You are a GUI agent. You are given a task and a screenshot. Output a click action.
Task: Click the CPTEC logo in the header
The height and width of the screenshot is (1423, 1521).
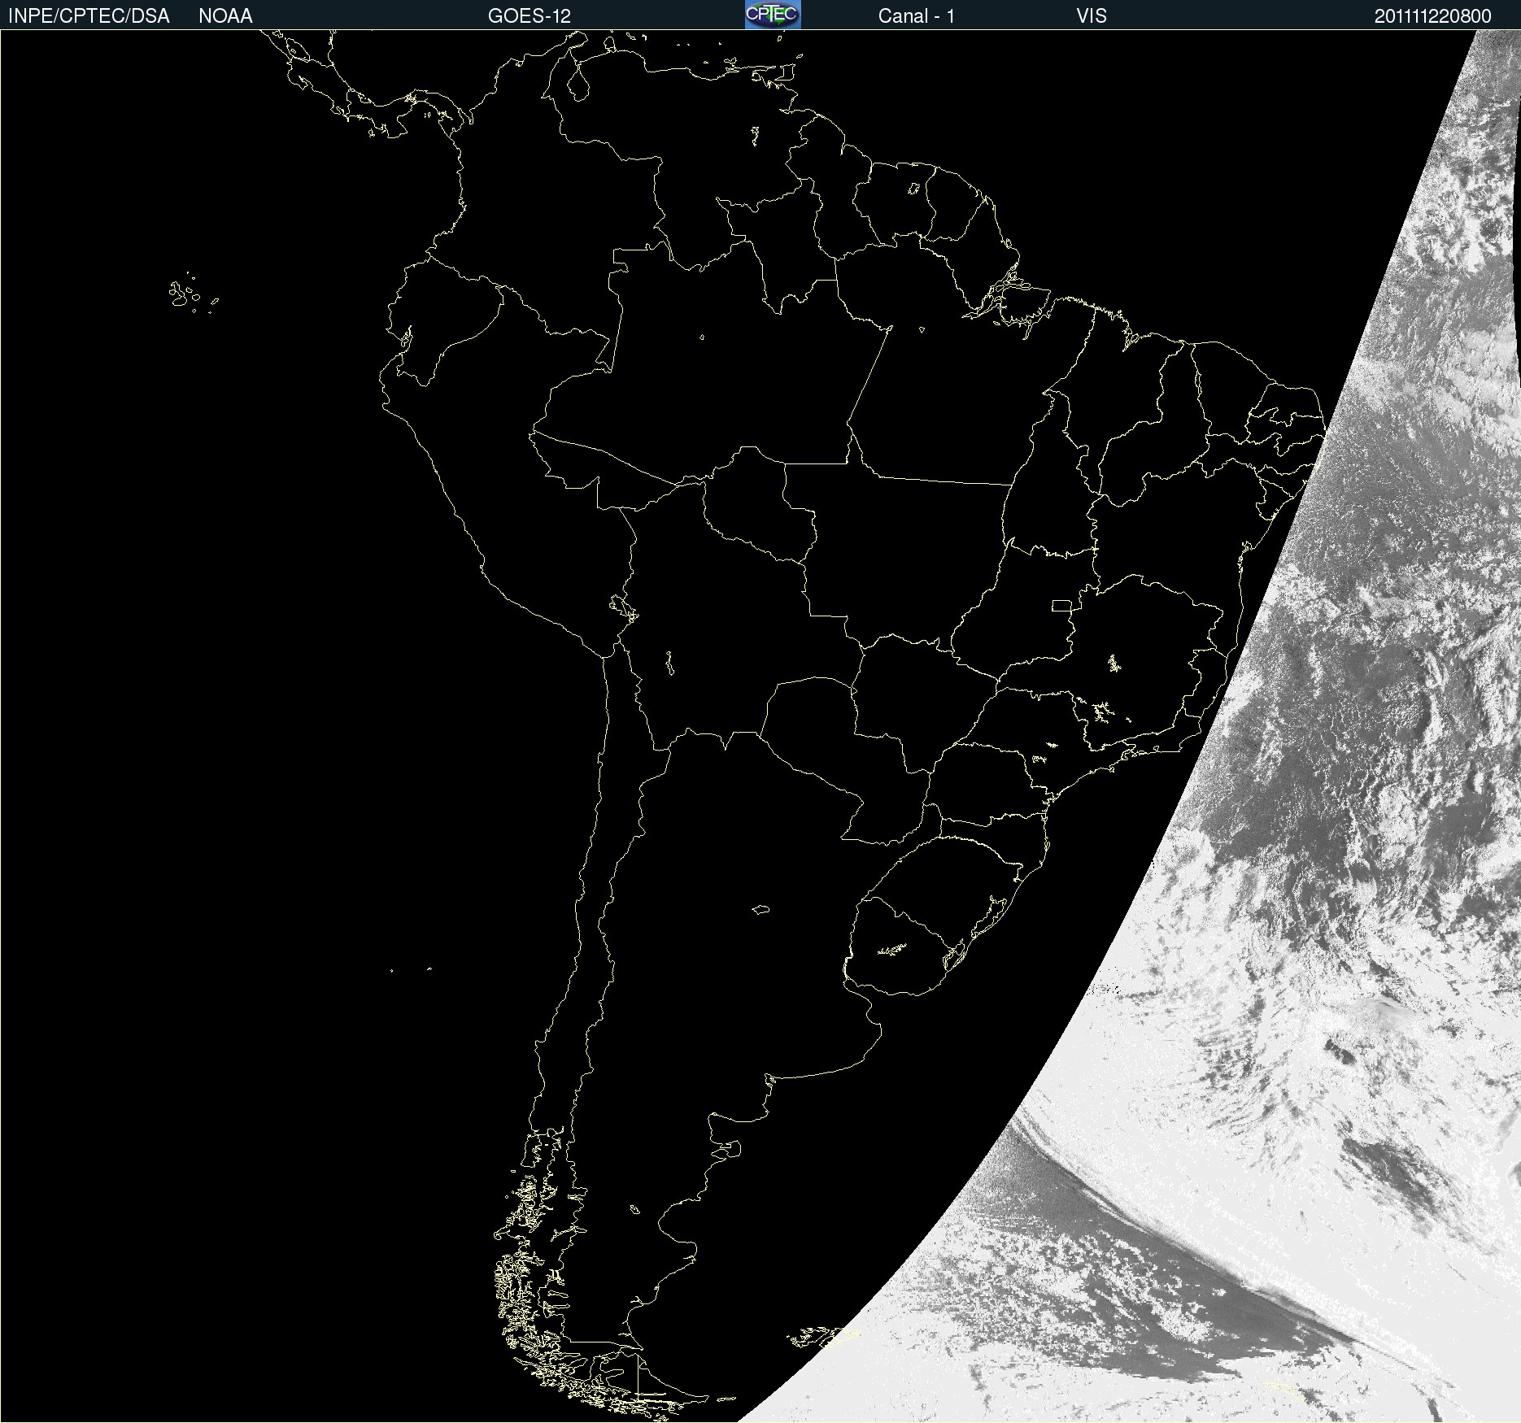772,15
